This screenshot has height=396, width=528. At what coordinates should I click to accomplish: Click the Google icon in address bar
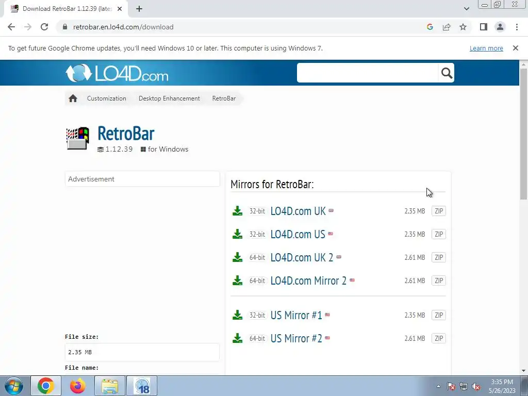pyautogui.click(x=430, y=27)
